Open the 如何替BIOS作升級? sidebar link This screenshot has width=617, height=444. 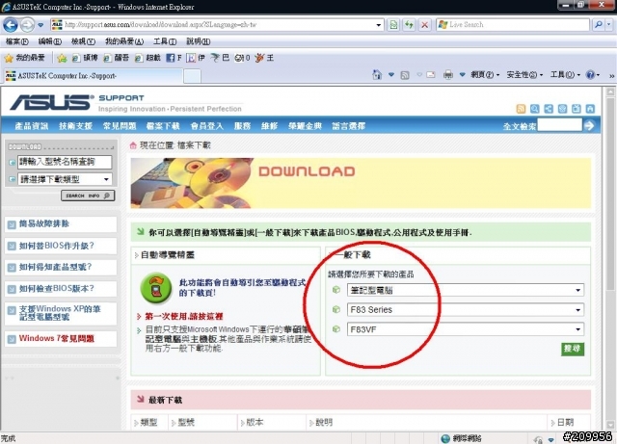click(x=56, y=246)
